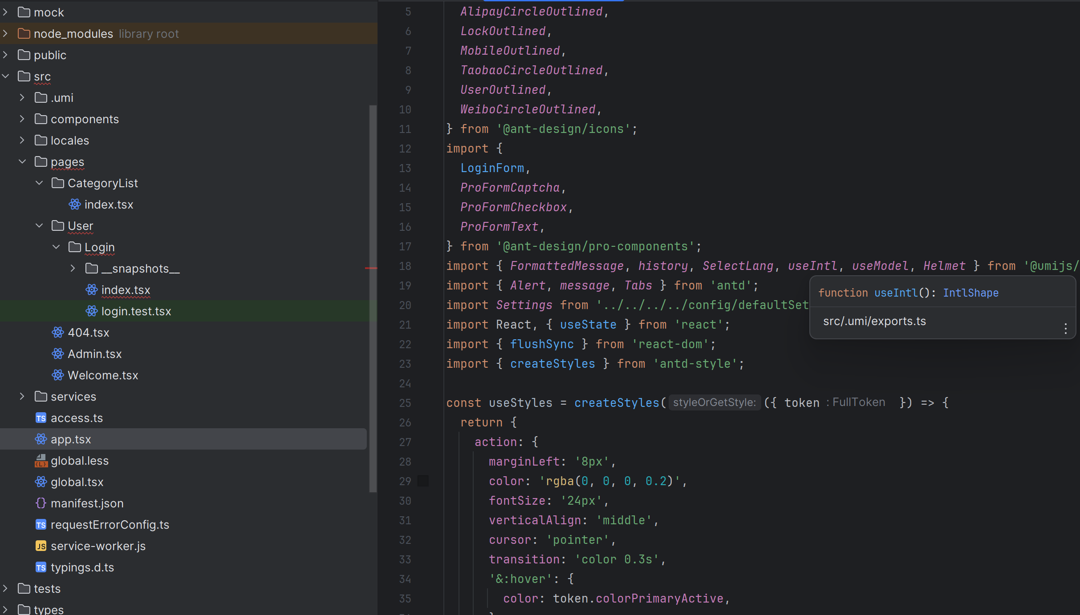
Task: Expand the mock folder chevron
Action: [5, 12]
